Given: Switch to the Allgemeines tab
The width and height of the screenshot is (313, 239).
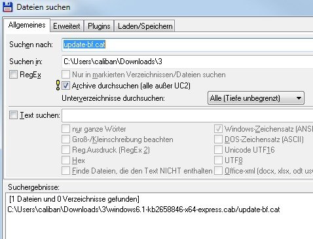Looking at the screenshot, I should click(x=27, y=25).
